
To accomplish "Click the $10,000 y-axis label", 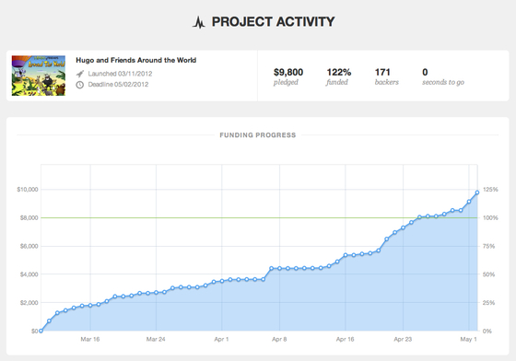I will 28,190.
